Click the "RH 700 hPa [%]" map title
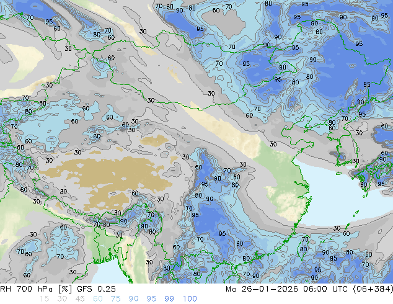This screenshot has height=304, width=393. tap(36, 289)
